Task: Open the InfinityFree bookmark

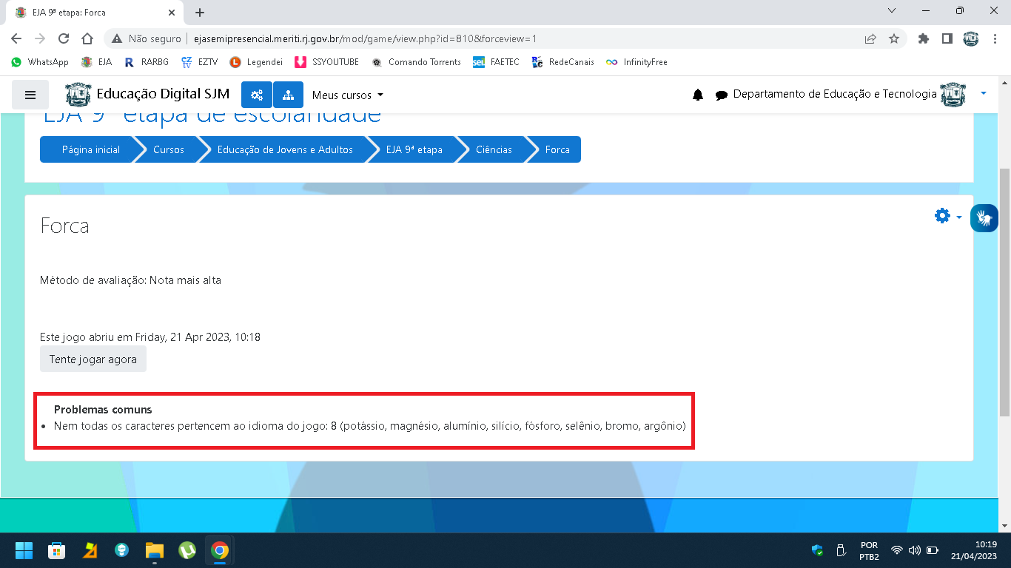Action: click(x=637, y=62)
